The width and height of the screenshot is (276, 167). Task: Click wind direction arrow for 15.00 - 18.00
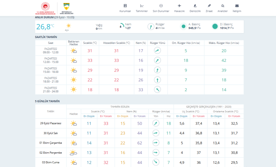coord(157,70)
